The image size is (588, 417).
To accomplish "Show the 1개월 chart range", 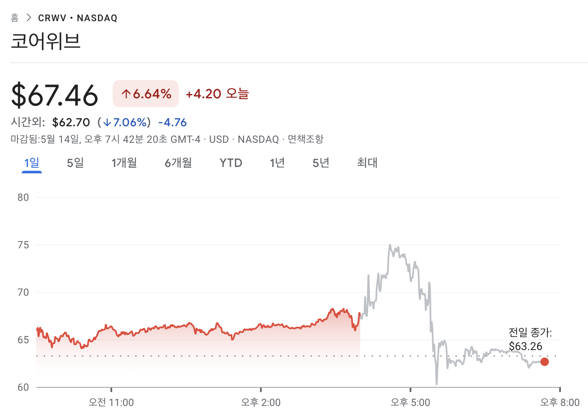I will (124, 163).
